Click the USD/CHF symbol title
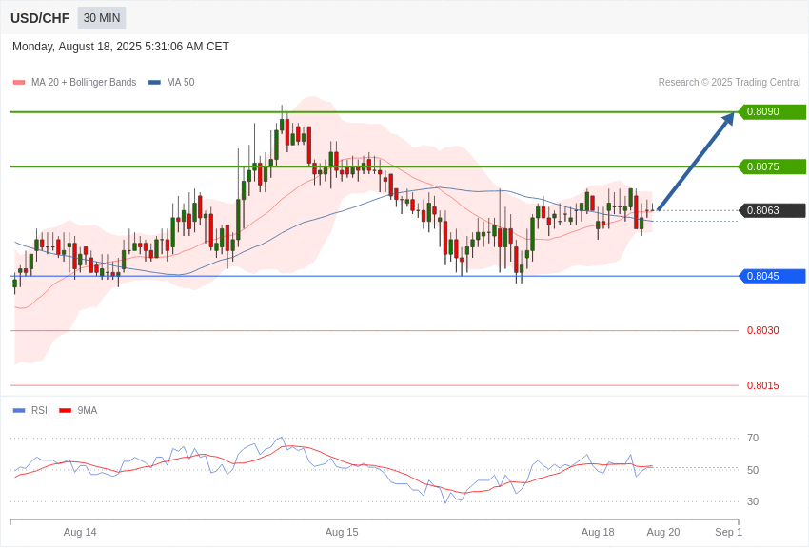809x548 pixels. 40,18
